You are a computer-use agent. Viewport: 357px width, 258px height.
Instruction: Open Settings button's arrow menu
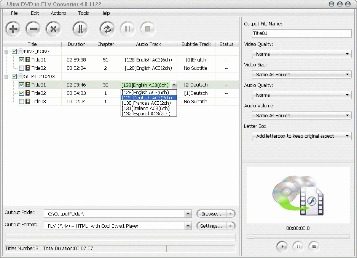click(x=230, y=226)
